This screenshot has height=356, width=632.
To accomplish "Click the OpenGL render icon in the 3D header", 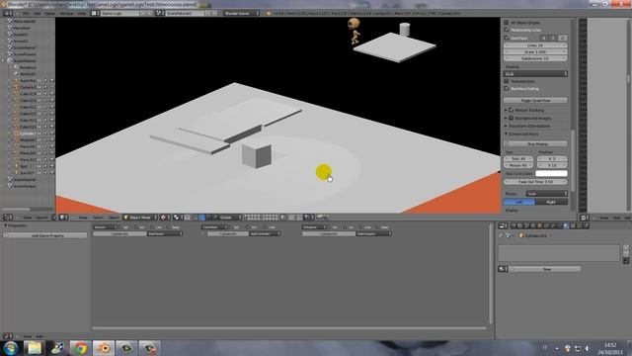I will pyautogui.click(x=320, y=218).
